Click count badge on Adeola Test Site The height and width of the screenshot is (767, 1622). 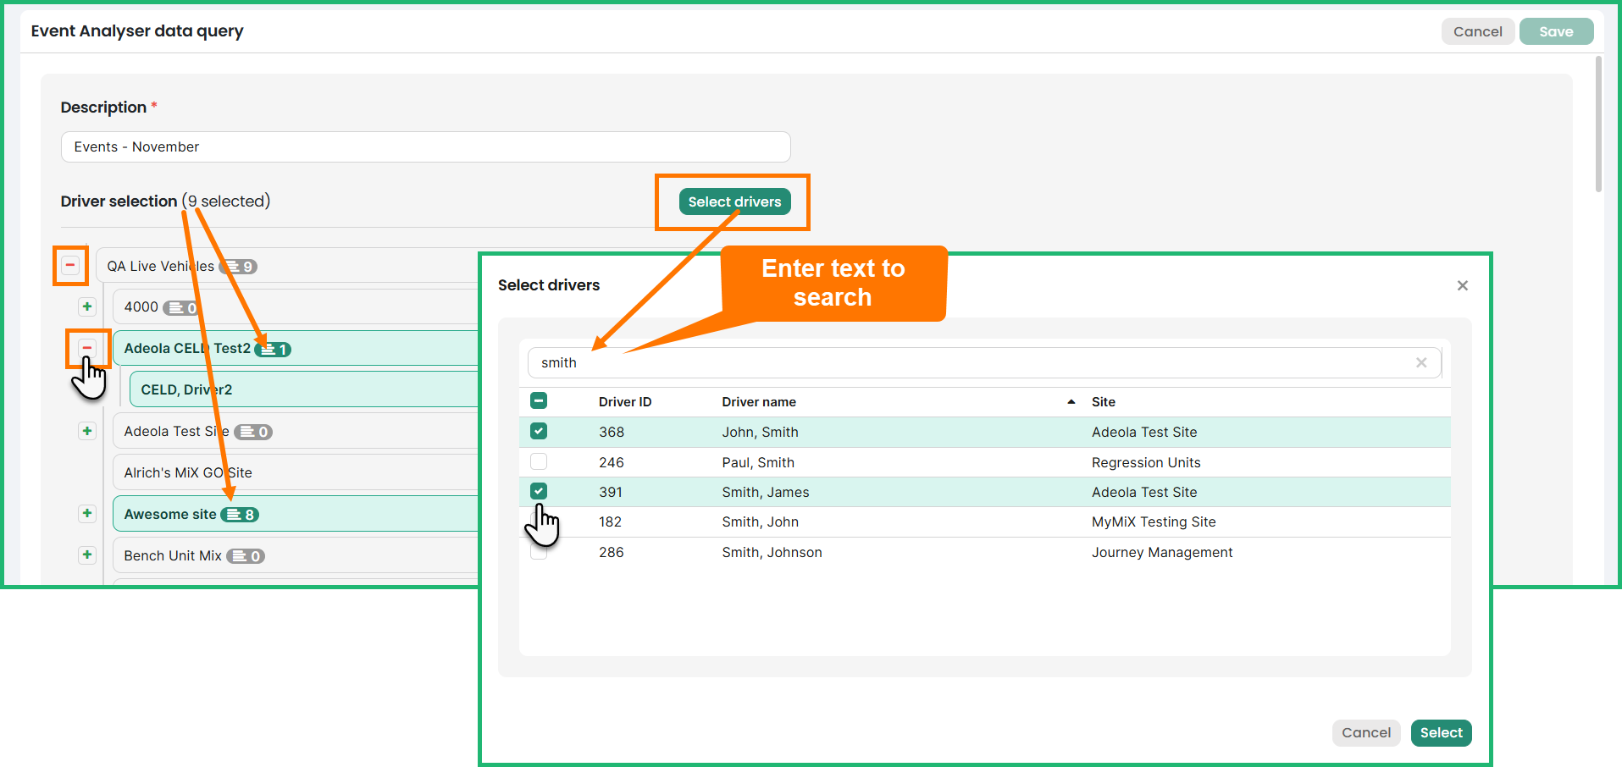pyautogui.click(x=254, y=432)
